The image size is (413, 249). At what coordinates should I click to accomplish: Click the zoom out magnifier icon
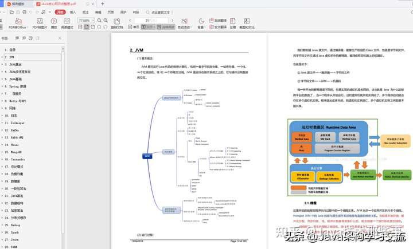(99, 20)
